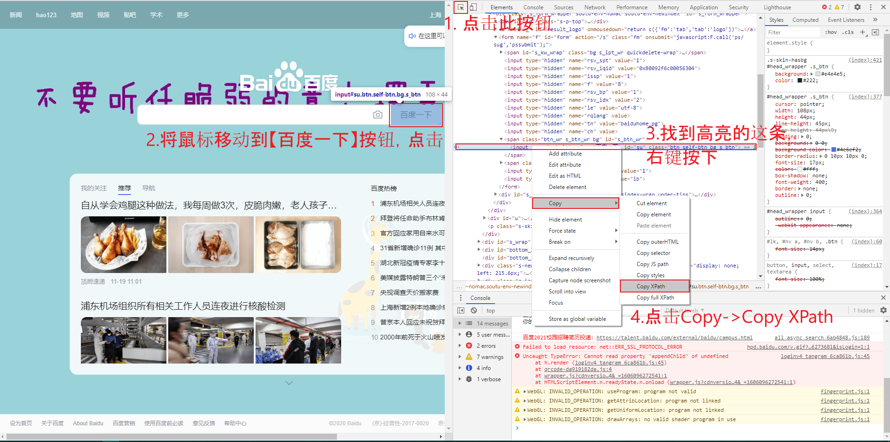Open Lighthouse tab
Viewport: 890px width, 442px height.
777,7
